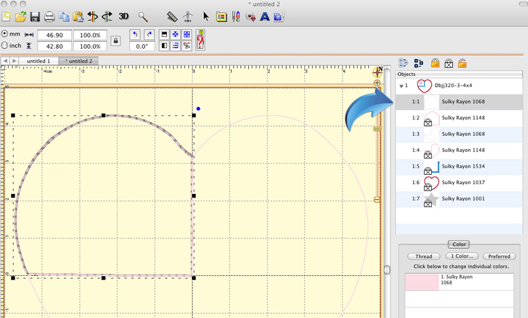Select object row 1:6 Sulky Rayon 1037
Screen dimensions: 528x318
(459, 182)
